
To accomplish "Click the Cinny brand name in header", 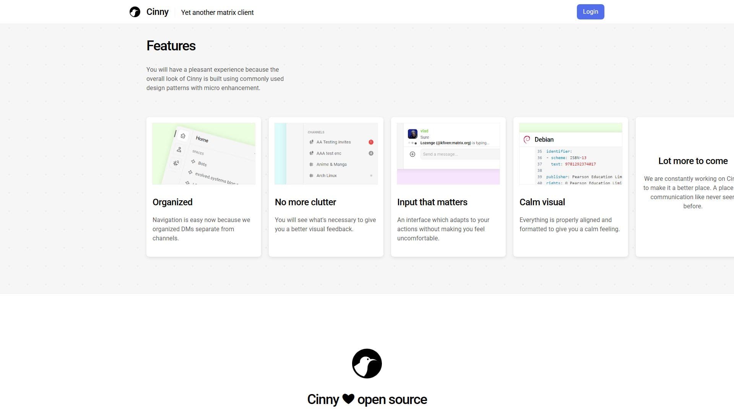I will coord(158,12).
